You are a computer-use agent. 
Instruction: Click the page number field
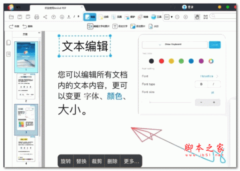[69, 16]
